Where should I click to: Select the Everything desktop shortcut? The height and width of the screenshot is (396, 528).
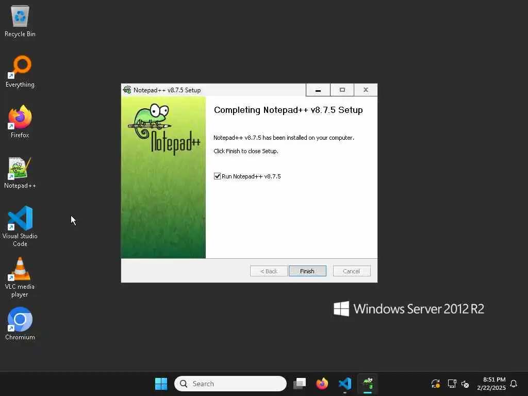20,71
